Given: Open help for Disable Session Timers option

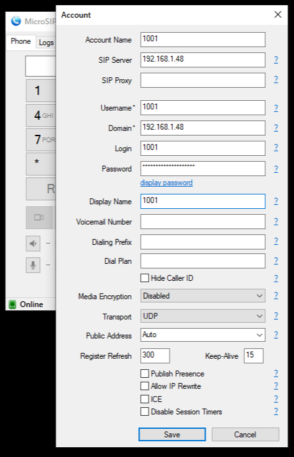Looking at the screenshot, I should (x=276, y=411).
